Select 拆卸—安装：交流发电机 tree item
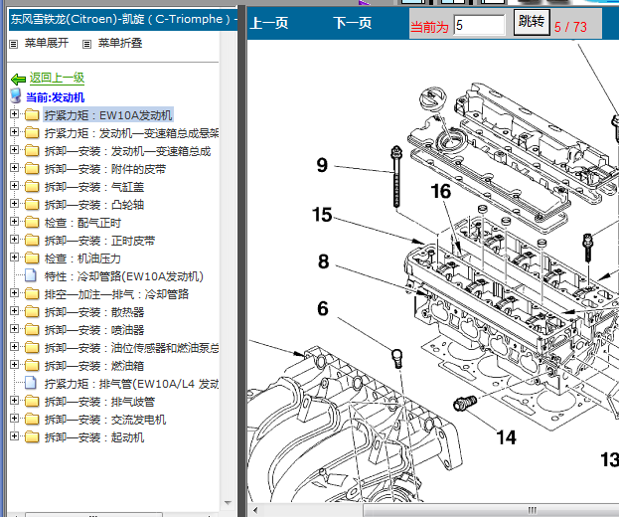Viewport: 619px width, 517px height. point(105,420)
